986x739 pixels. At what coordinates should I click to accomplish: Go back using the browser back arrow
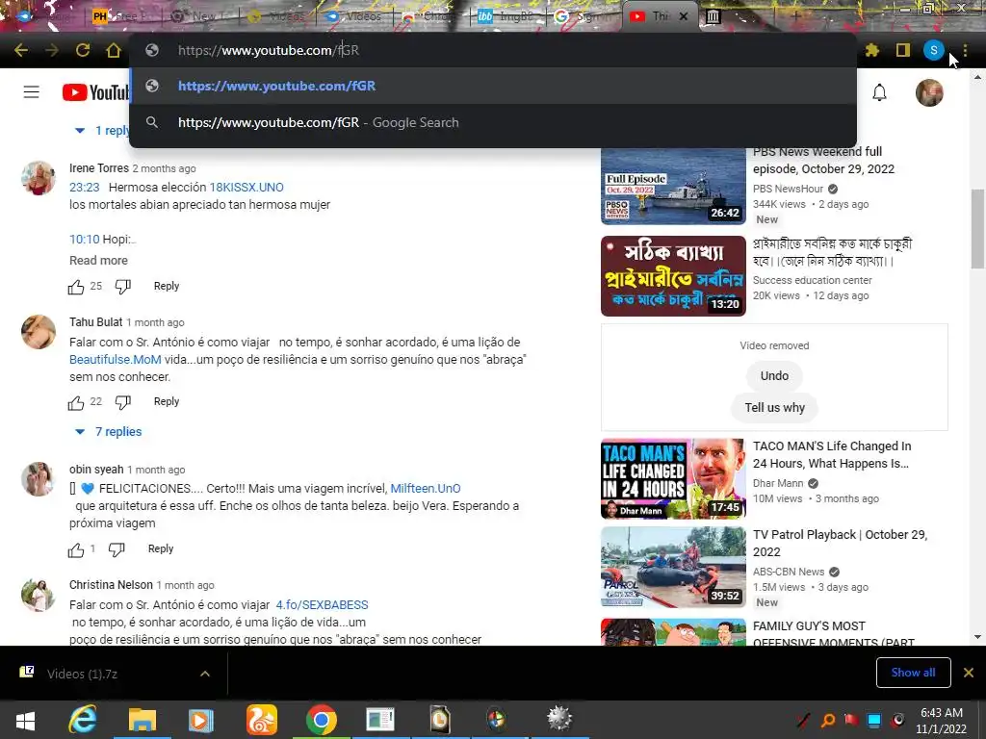pyautogui.click(x=21, y=50)
